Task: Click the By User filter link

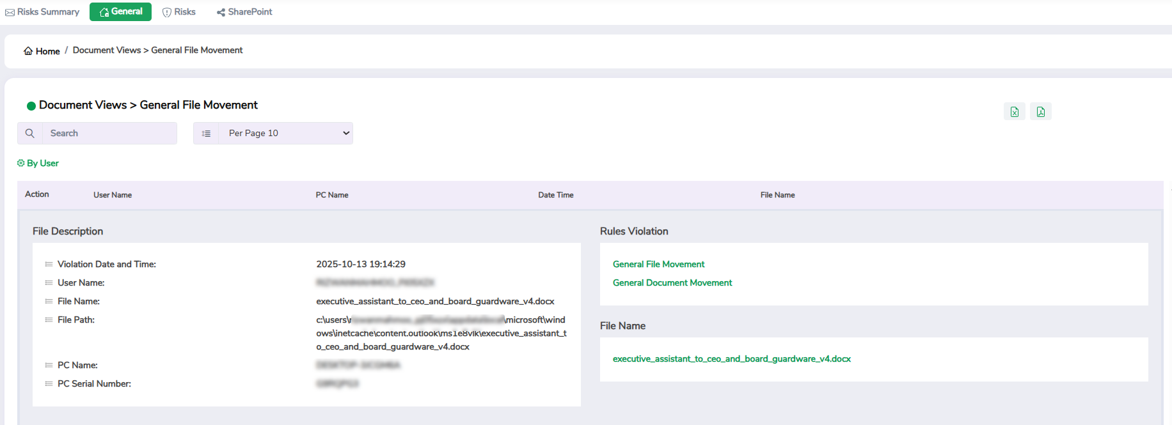Action: (x=42, y=163)
